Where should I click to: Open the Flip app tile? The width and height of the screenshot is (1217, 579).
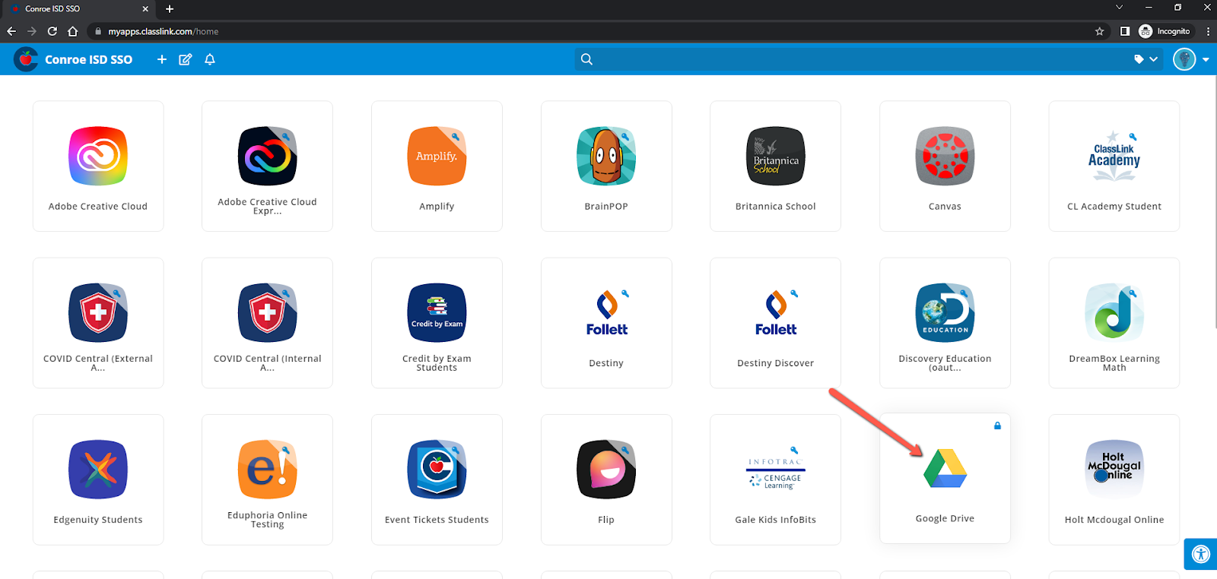(x=605, y=479)
